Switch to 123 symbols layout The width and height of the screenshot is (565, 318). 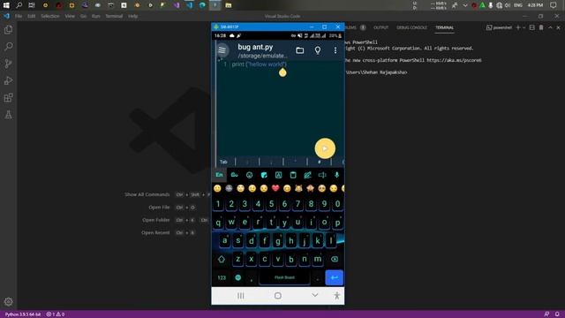click(x=222, y=277)
